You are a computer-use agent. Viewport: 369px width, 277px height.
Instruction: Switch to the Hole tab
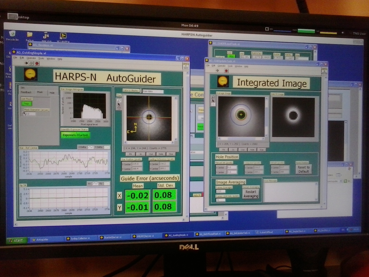(x=52, y=93)
